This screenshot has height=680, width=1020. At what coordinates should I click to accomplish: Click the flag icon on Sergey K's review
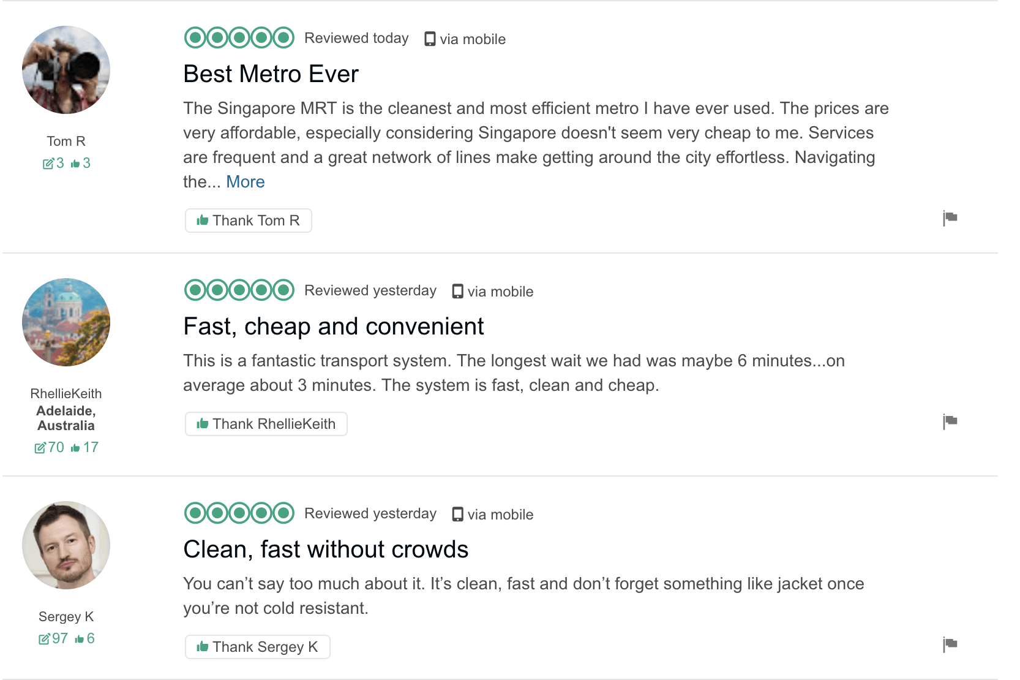click(950, 644)
